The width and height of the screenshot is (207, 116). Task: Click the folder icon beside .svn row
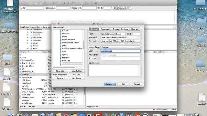tap(20, 57)
